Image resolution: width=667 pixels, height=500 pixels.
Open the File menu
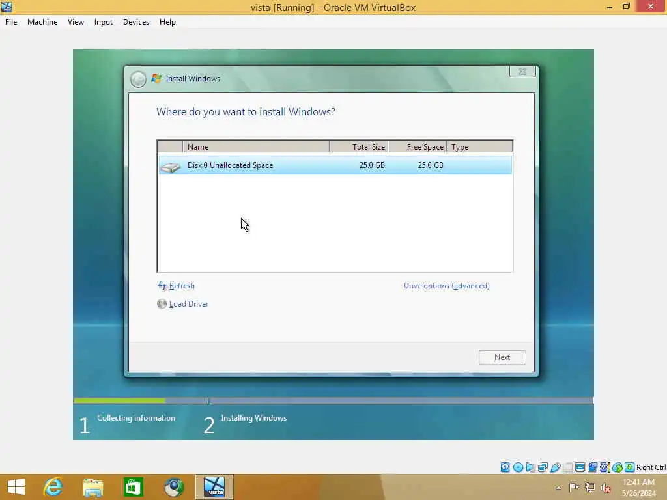(11, 22)
